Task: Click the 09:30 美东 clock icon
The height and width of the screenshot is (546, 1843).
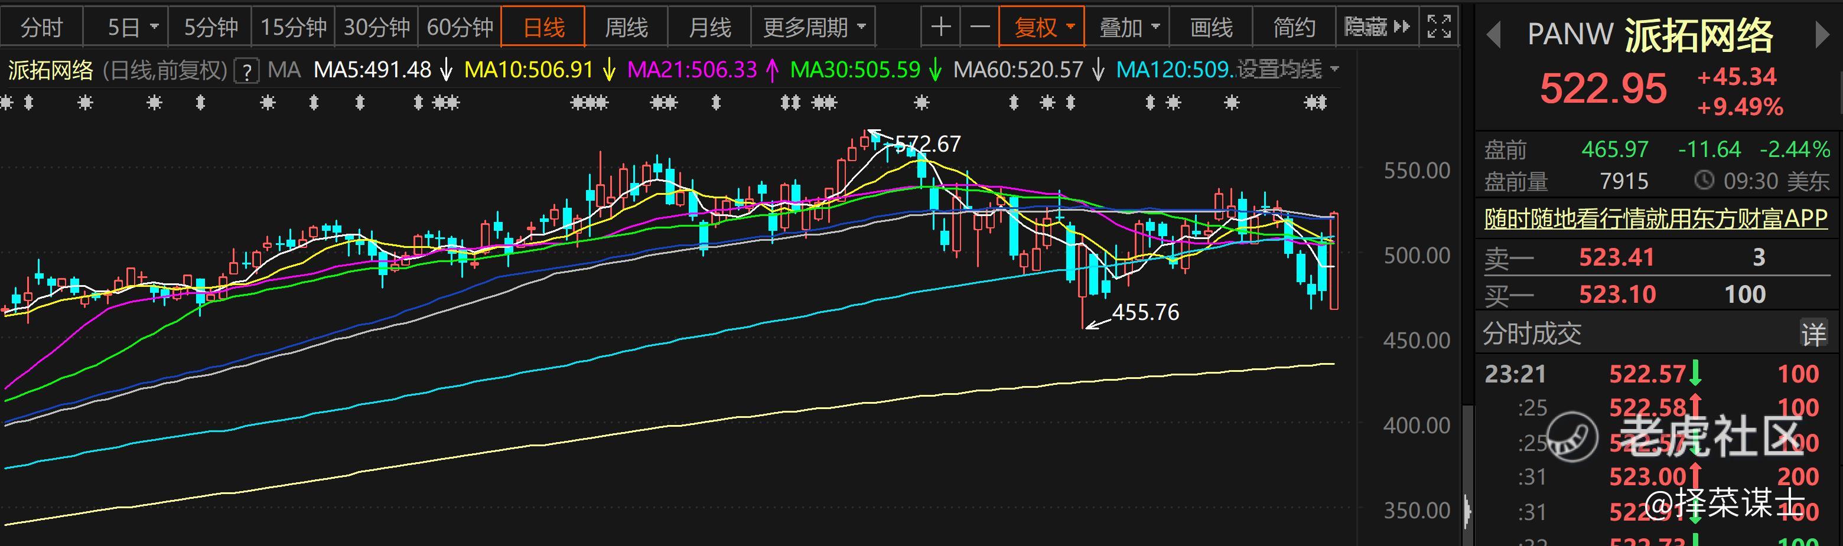Action: click(x=1704, y=180)
